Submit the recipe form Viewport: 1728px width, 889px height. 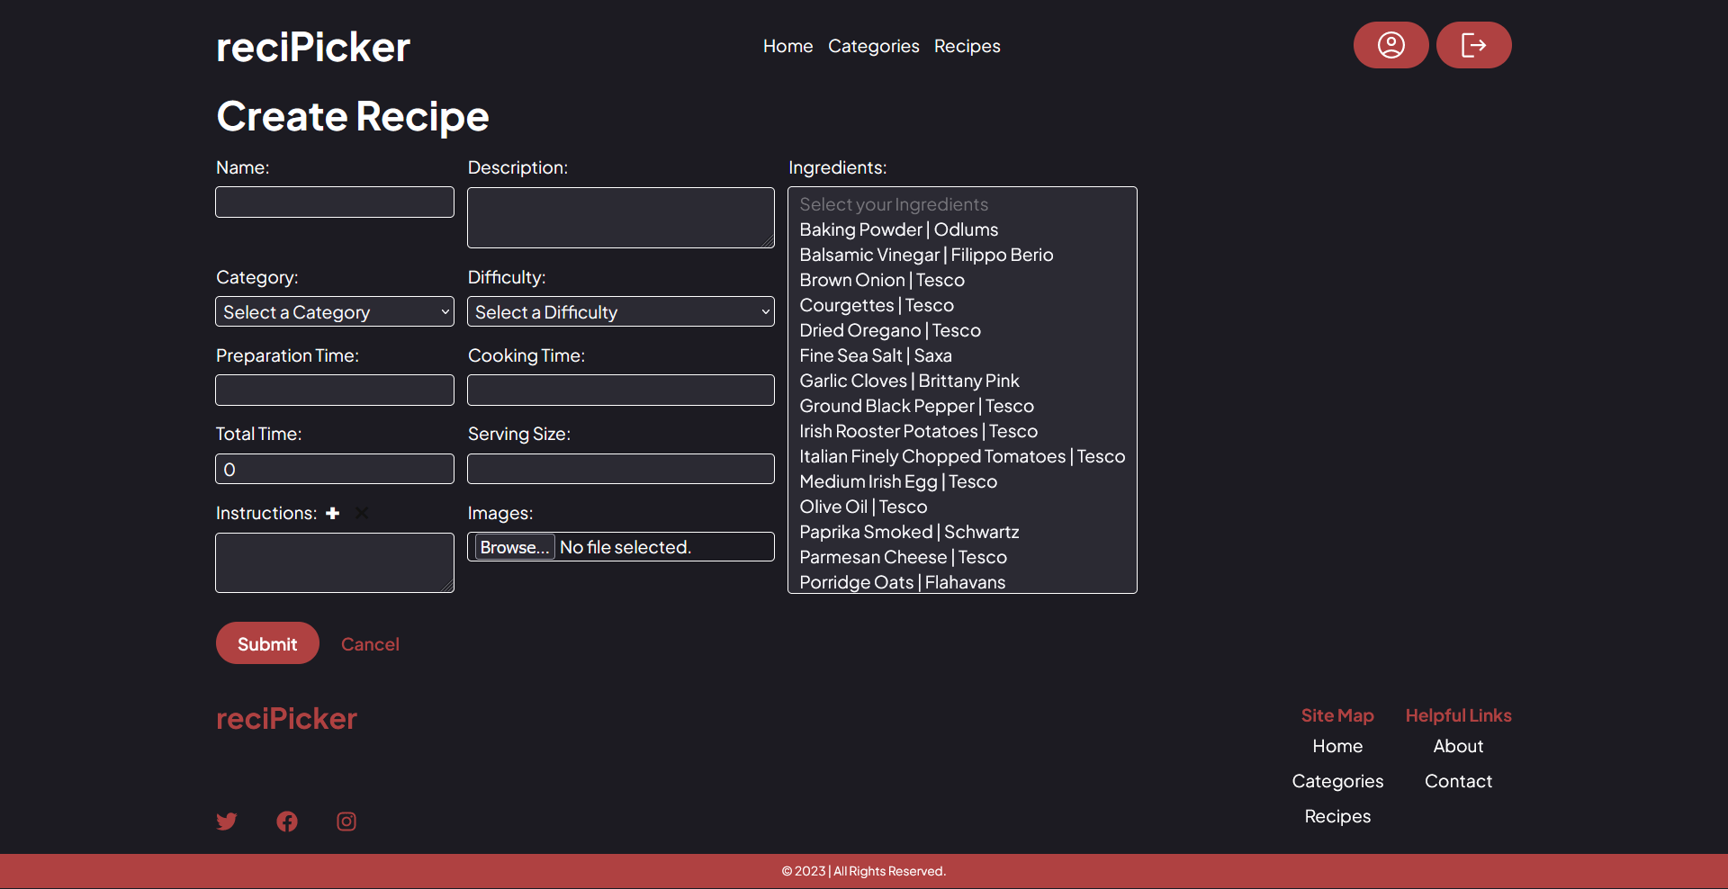(x=267, y=643)
